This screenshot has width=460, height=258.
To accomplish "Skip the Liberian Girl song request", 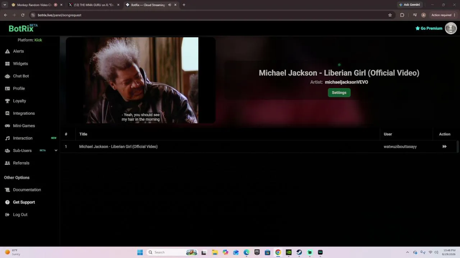I will click(445, 147).
